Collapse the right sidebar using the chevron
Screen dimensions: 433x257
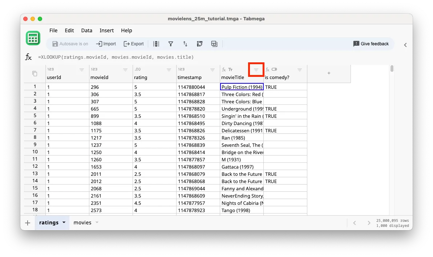click(x=405, y=45)
